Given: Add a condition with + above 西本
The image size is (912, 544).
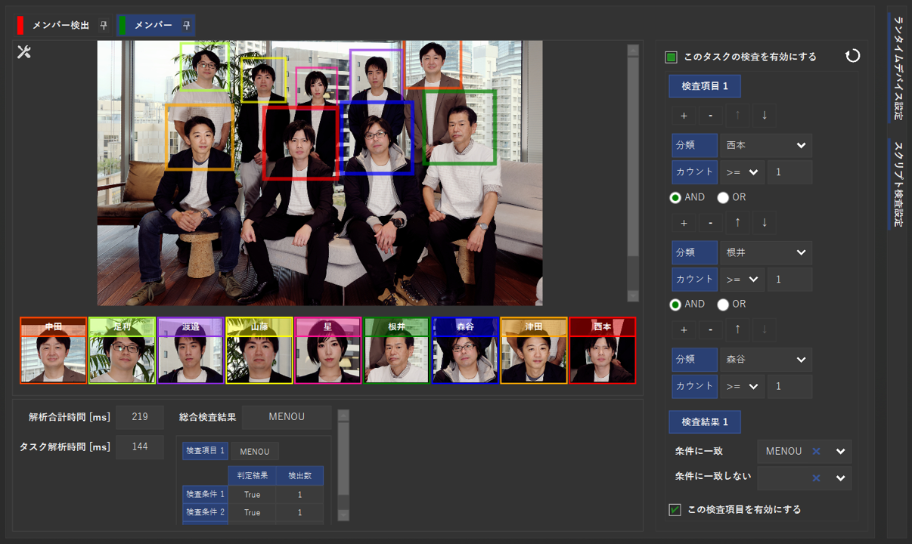Looking at the screenshot, I should (x=684, y=116).
